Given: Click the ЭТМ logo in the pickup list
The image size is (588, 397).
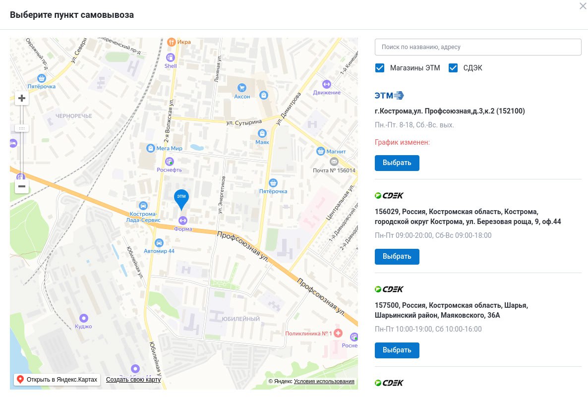Looking at the screenshot, I should (x=389, y=96).
